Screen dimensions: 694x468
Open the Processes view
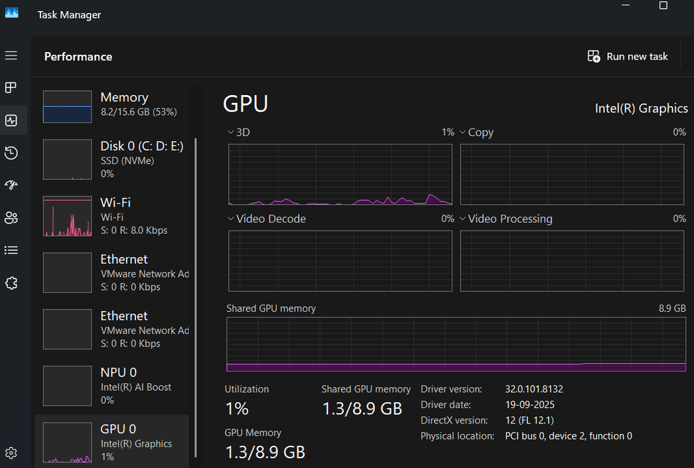11,87
